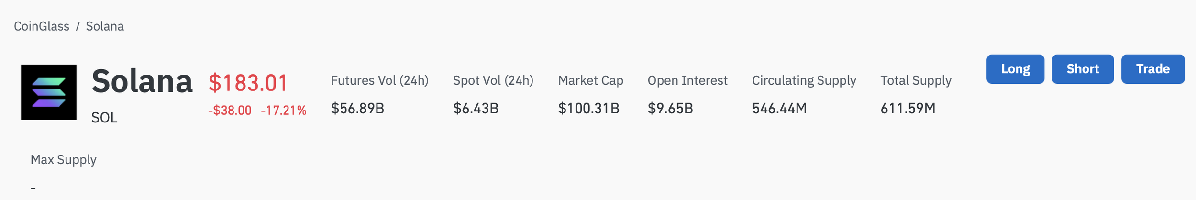Click the Solana breadcrumb item
The width and height of the screenshot is (1196, 200).
(x=104, y=26)
